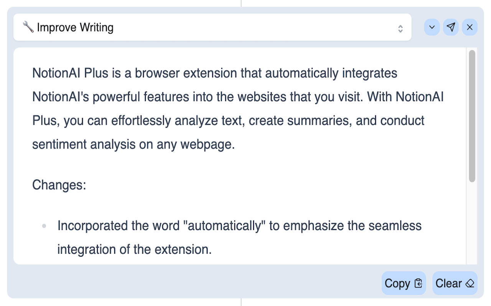Click the line "integration of the extension."
The image size is (491, 306).
pos(135,249)
